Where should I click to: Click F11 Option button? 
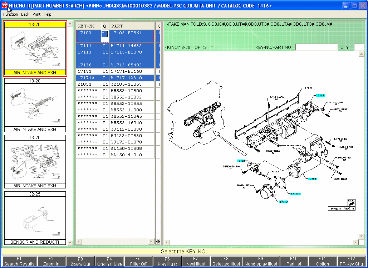click(x=322, y=261)
